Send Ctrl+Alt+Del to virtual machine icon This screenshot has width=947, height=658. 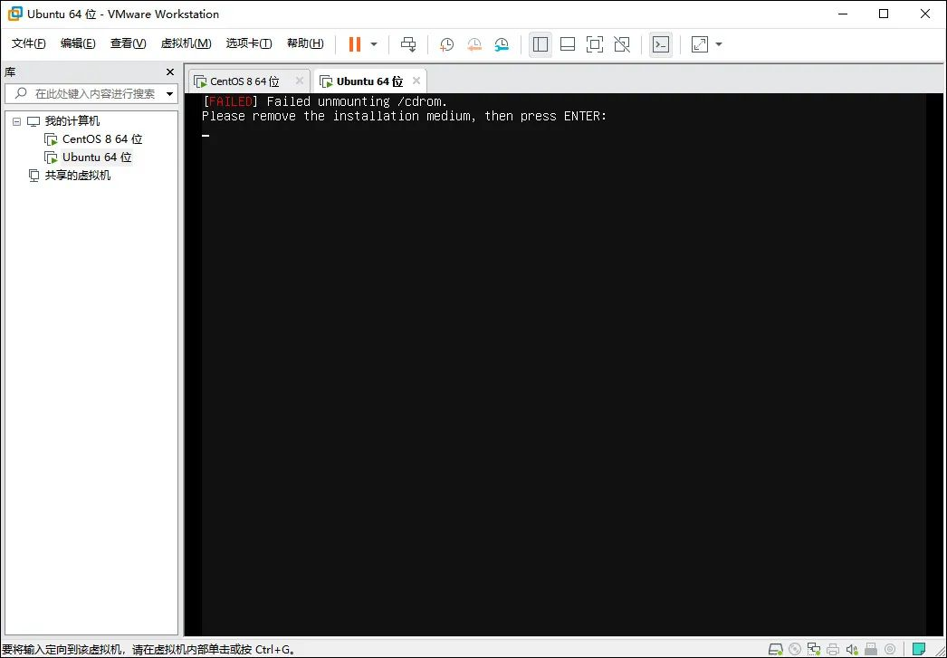tap(409, 44)
